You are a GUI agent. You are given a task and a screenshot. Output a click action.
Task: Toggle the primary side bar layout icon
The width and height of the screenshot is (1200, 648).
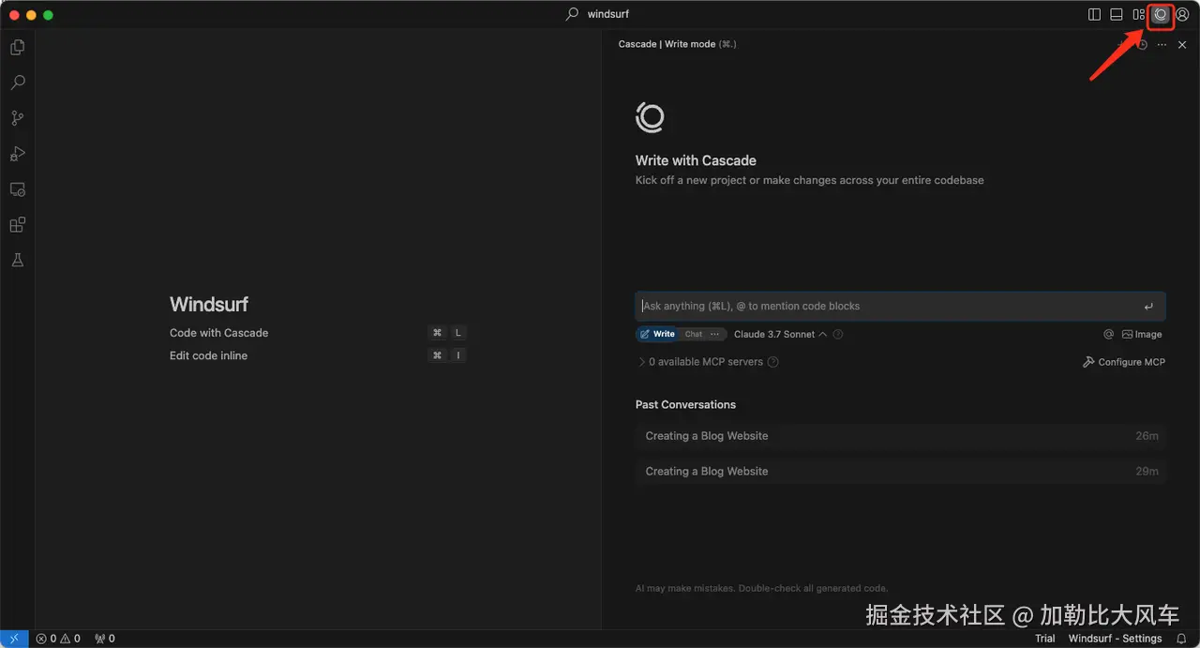point(1094,15)
